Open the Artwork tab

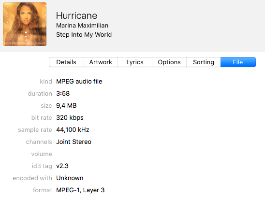click(x=101, y=62)
